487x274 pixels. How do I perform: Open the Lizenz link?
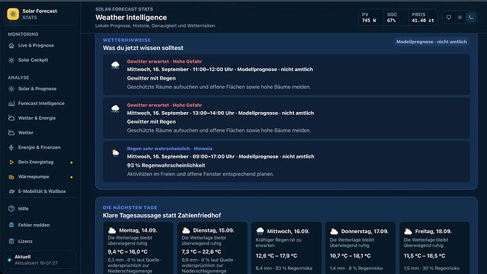(40, 241)
